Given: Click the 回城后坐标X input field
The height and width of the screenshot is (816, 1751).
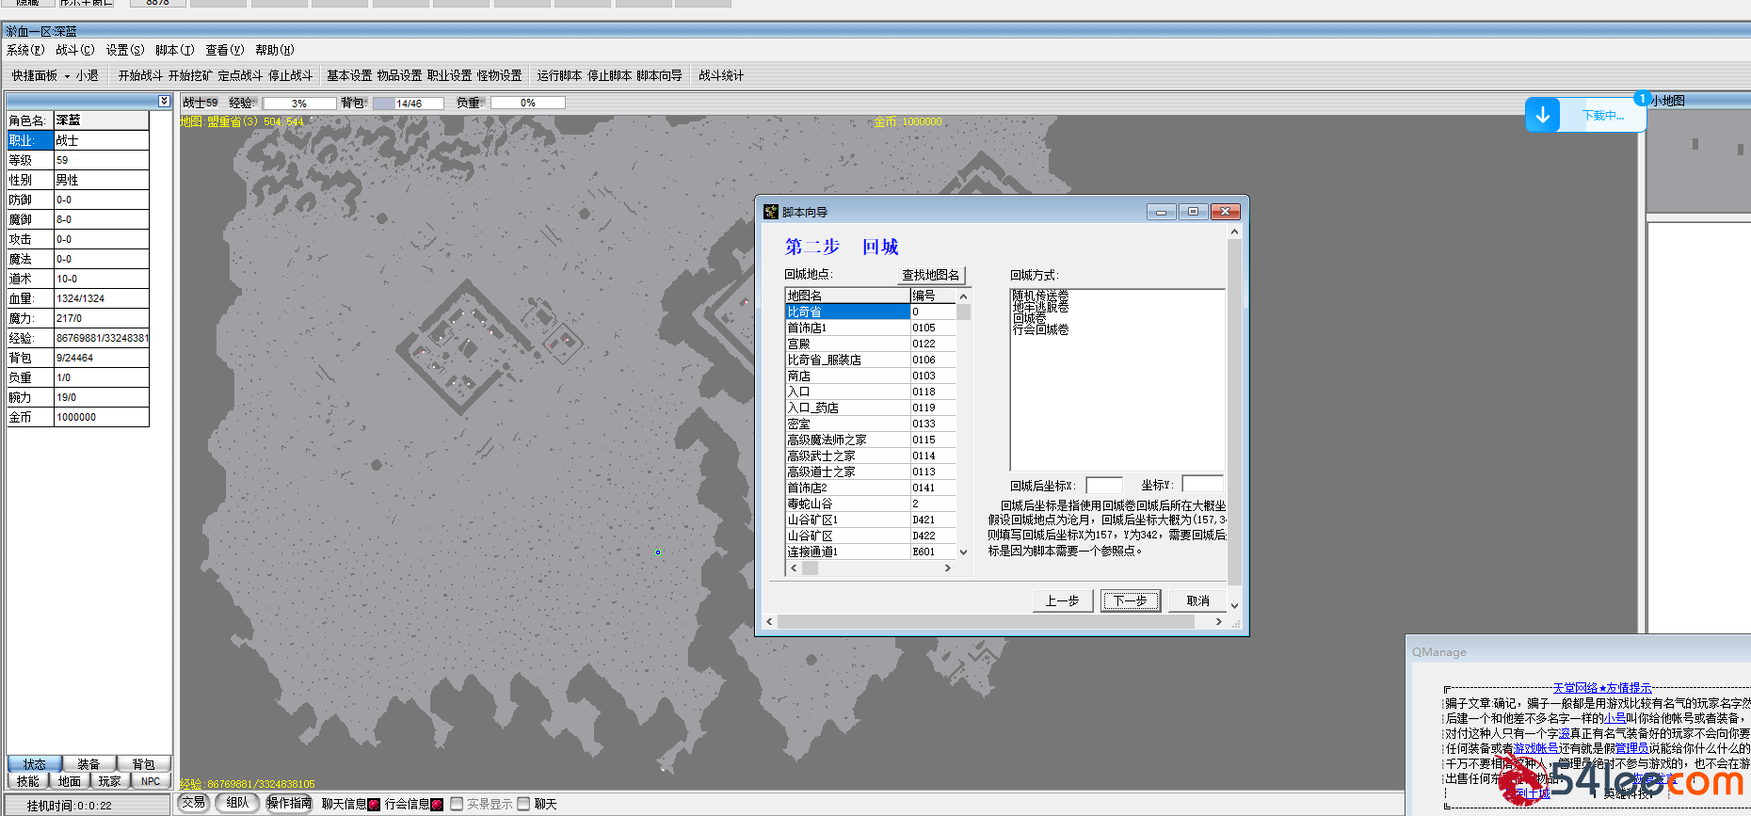Looking at the screenshot, I should coord(1103,485).
